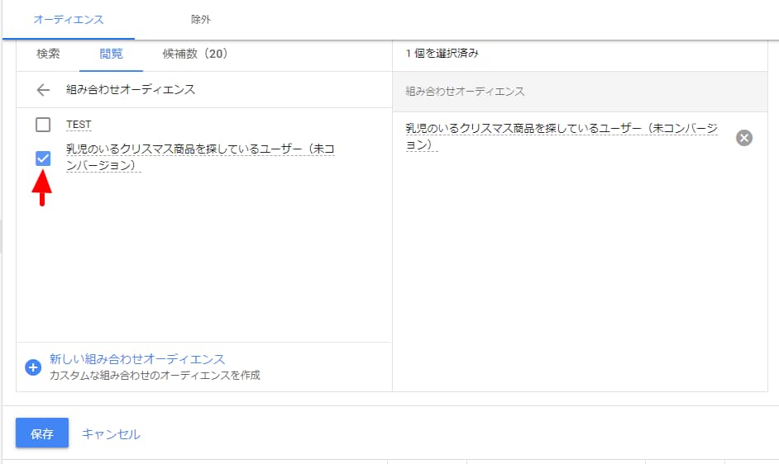Screen dimensions: 779x464
Task: Open the 除外 tab
Action: (200, 19)
